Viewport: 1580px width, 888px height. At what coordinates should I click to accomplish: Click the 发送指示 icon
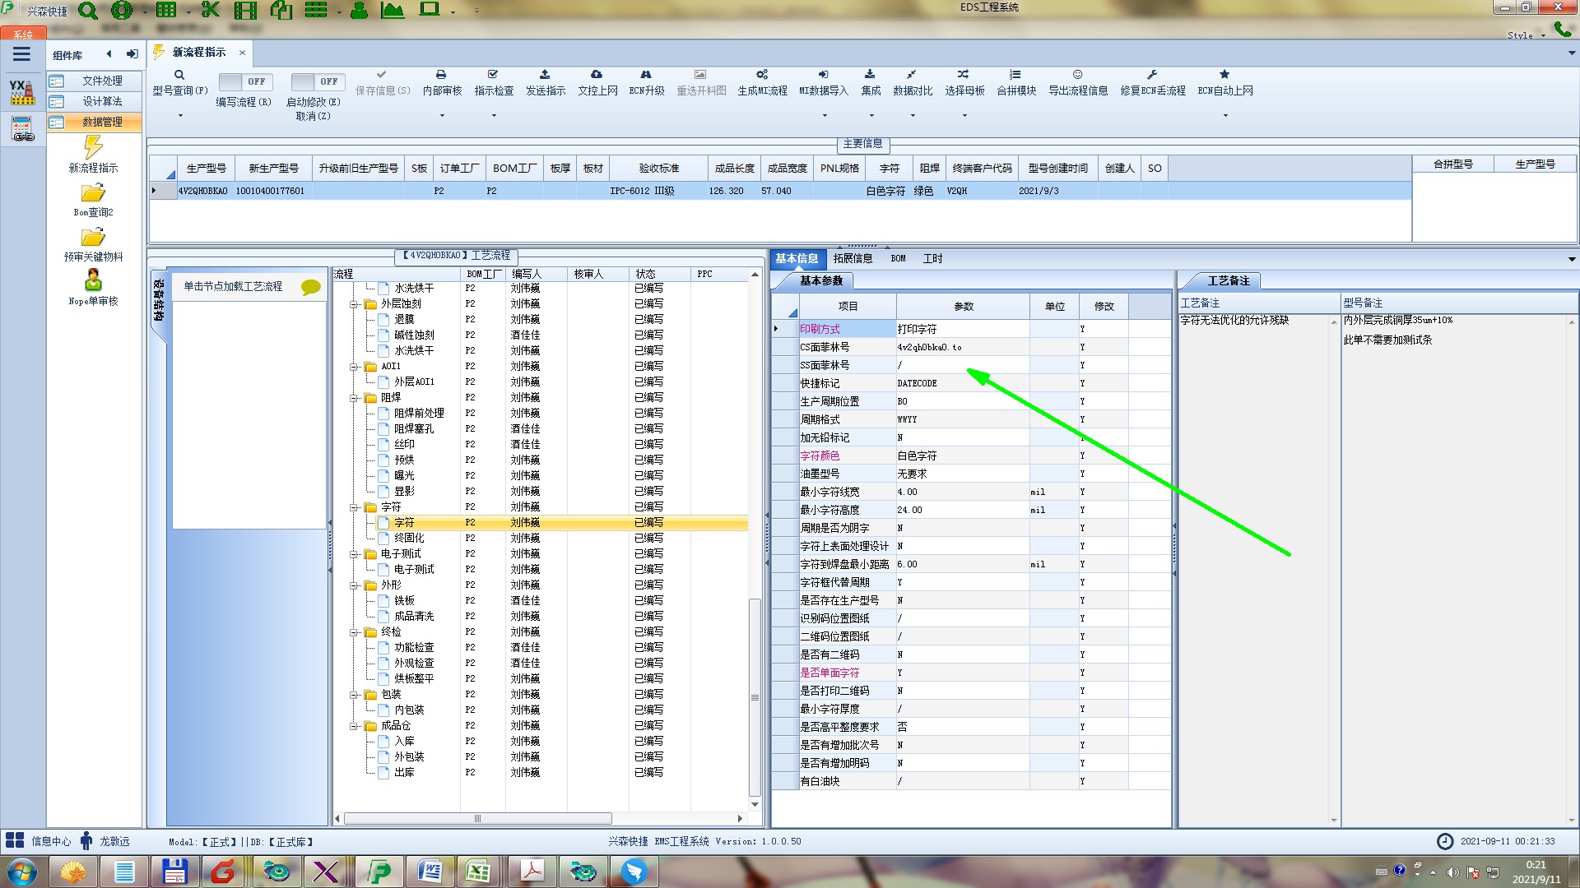coord(545,75)
